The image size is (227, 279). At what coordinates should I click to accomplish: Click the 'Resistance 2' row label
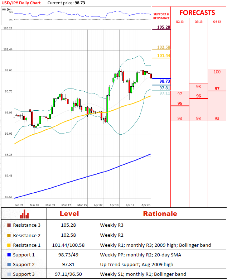(27, 235)
